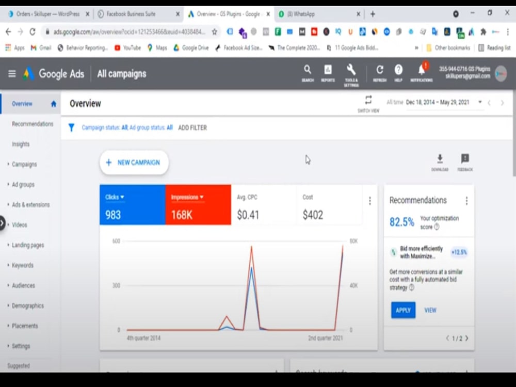Click the home icon beside Overview
This screenshot has width=516, height=387.
pyautogui.click(x=53, y=104)
